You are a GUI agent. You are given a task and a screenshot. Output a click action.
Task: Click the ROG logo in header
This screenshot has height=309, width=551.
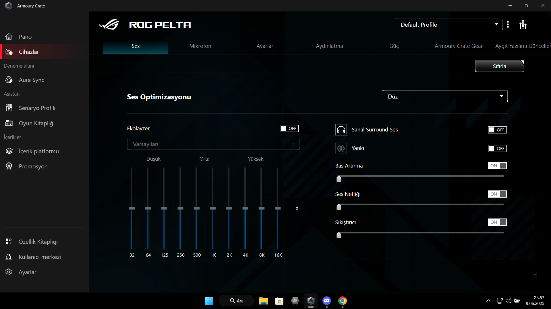pos(109,25)
